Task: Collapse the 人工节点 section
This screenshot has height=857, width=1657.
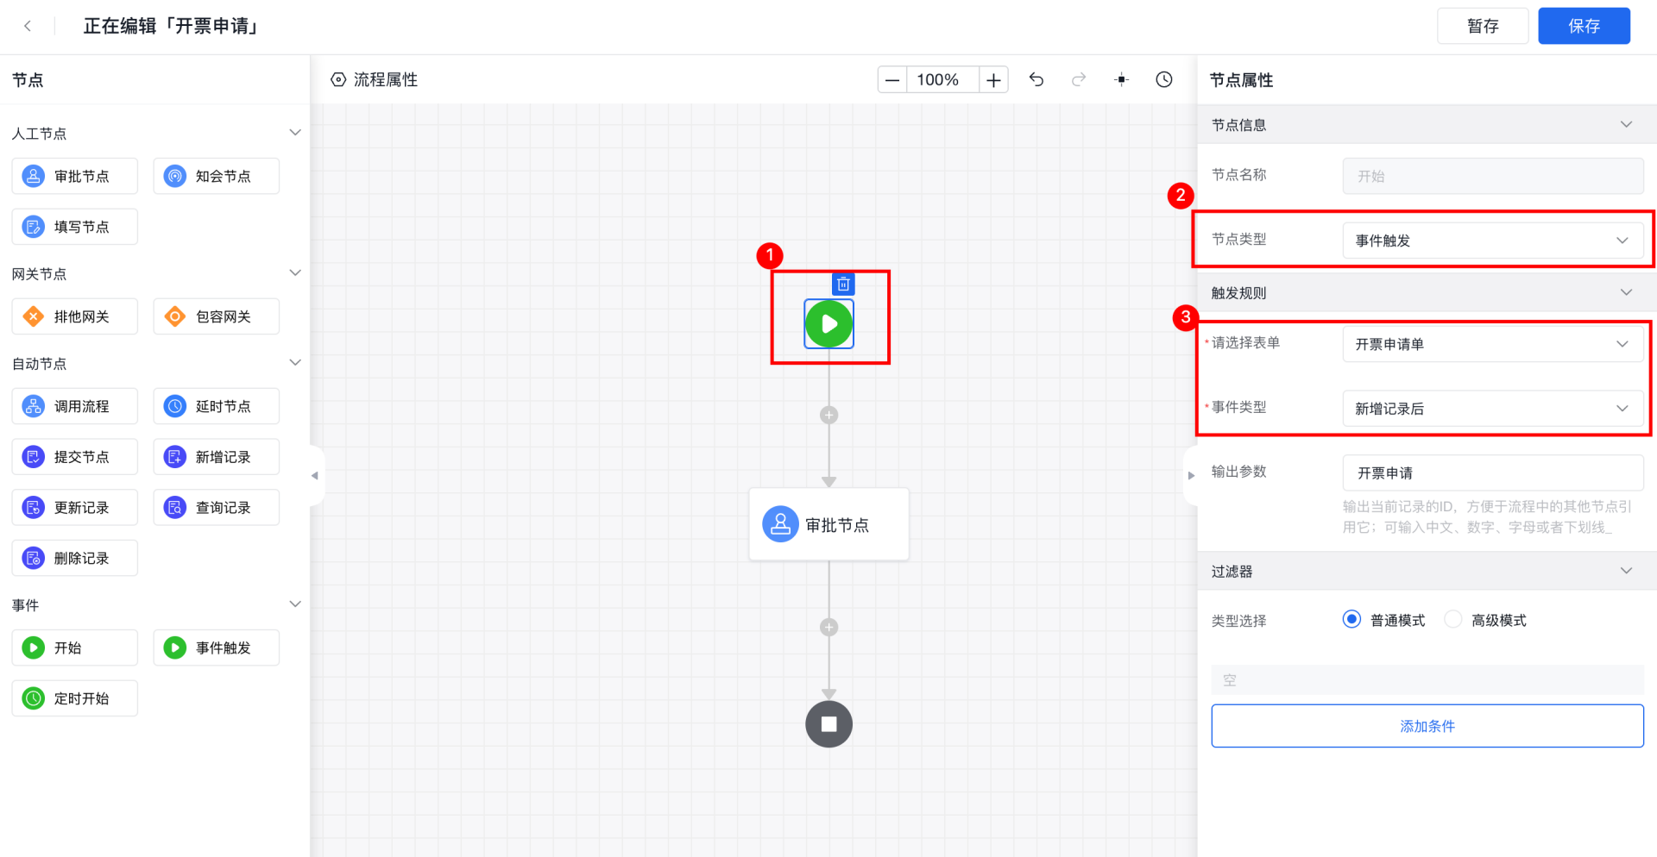Action: point(295,133)
